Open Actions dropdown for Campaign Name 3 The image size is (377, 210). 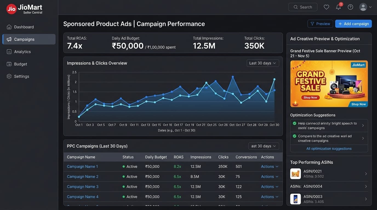270,187
